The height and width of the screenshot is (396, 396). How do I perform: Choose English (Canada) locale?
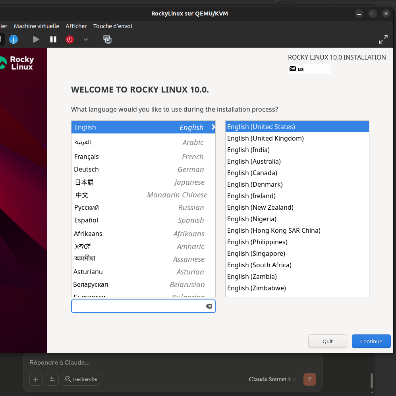click(x=297, y=173)
